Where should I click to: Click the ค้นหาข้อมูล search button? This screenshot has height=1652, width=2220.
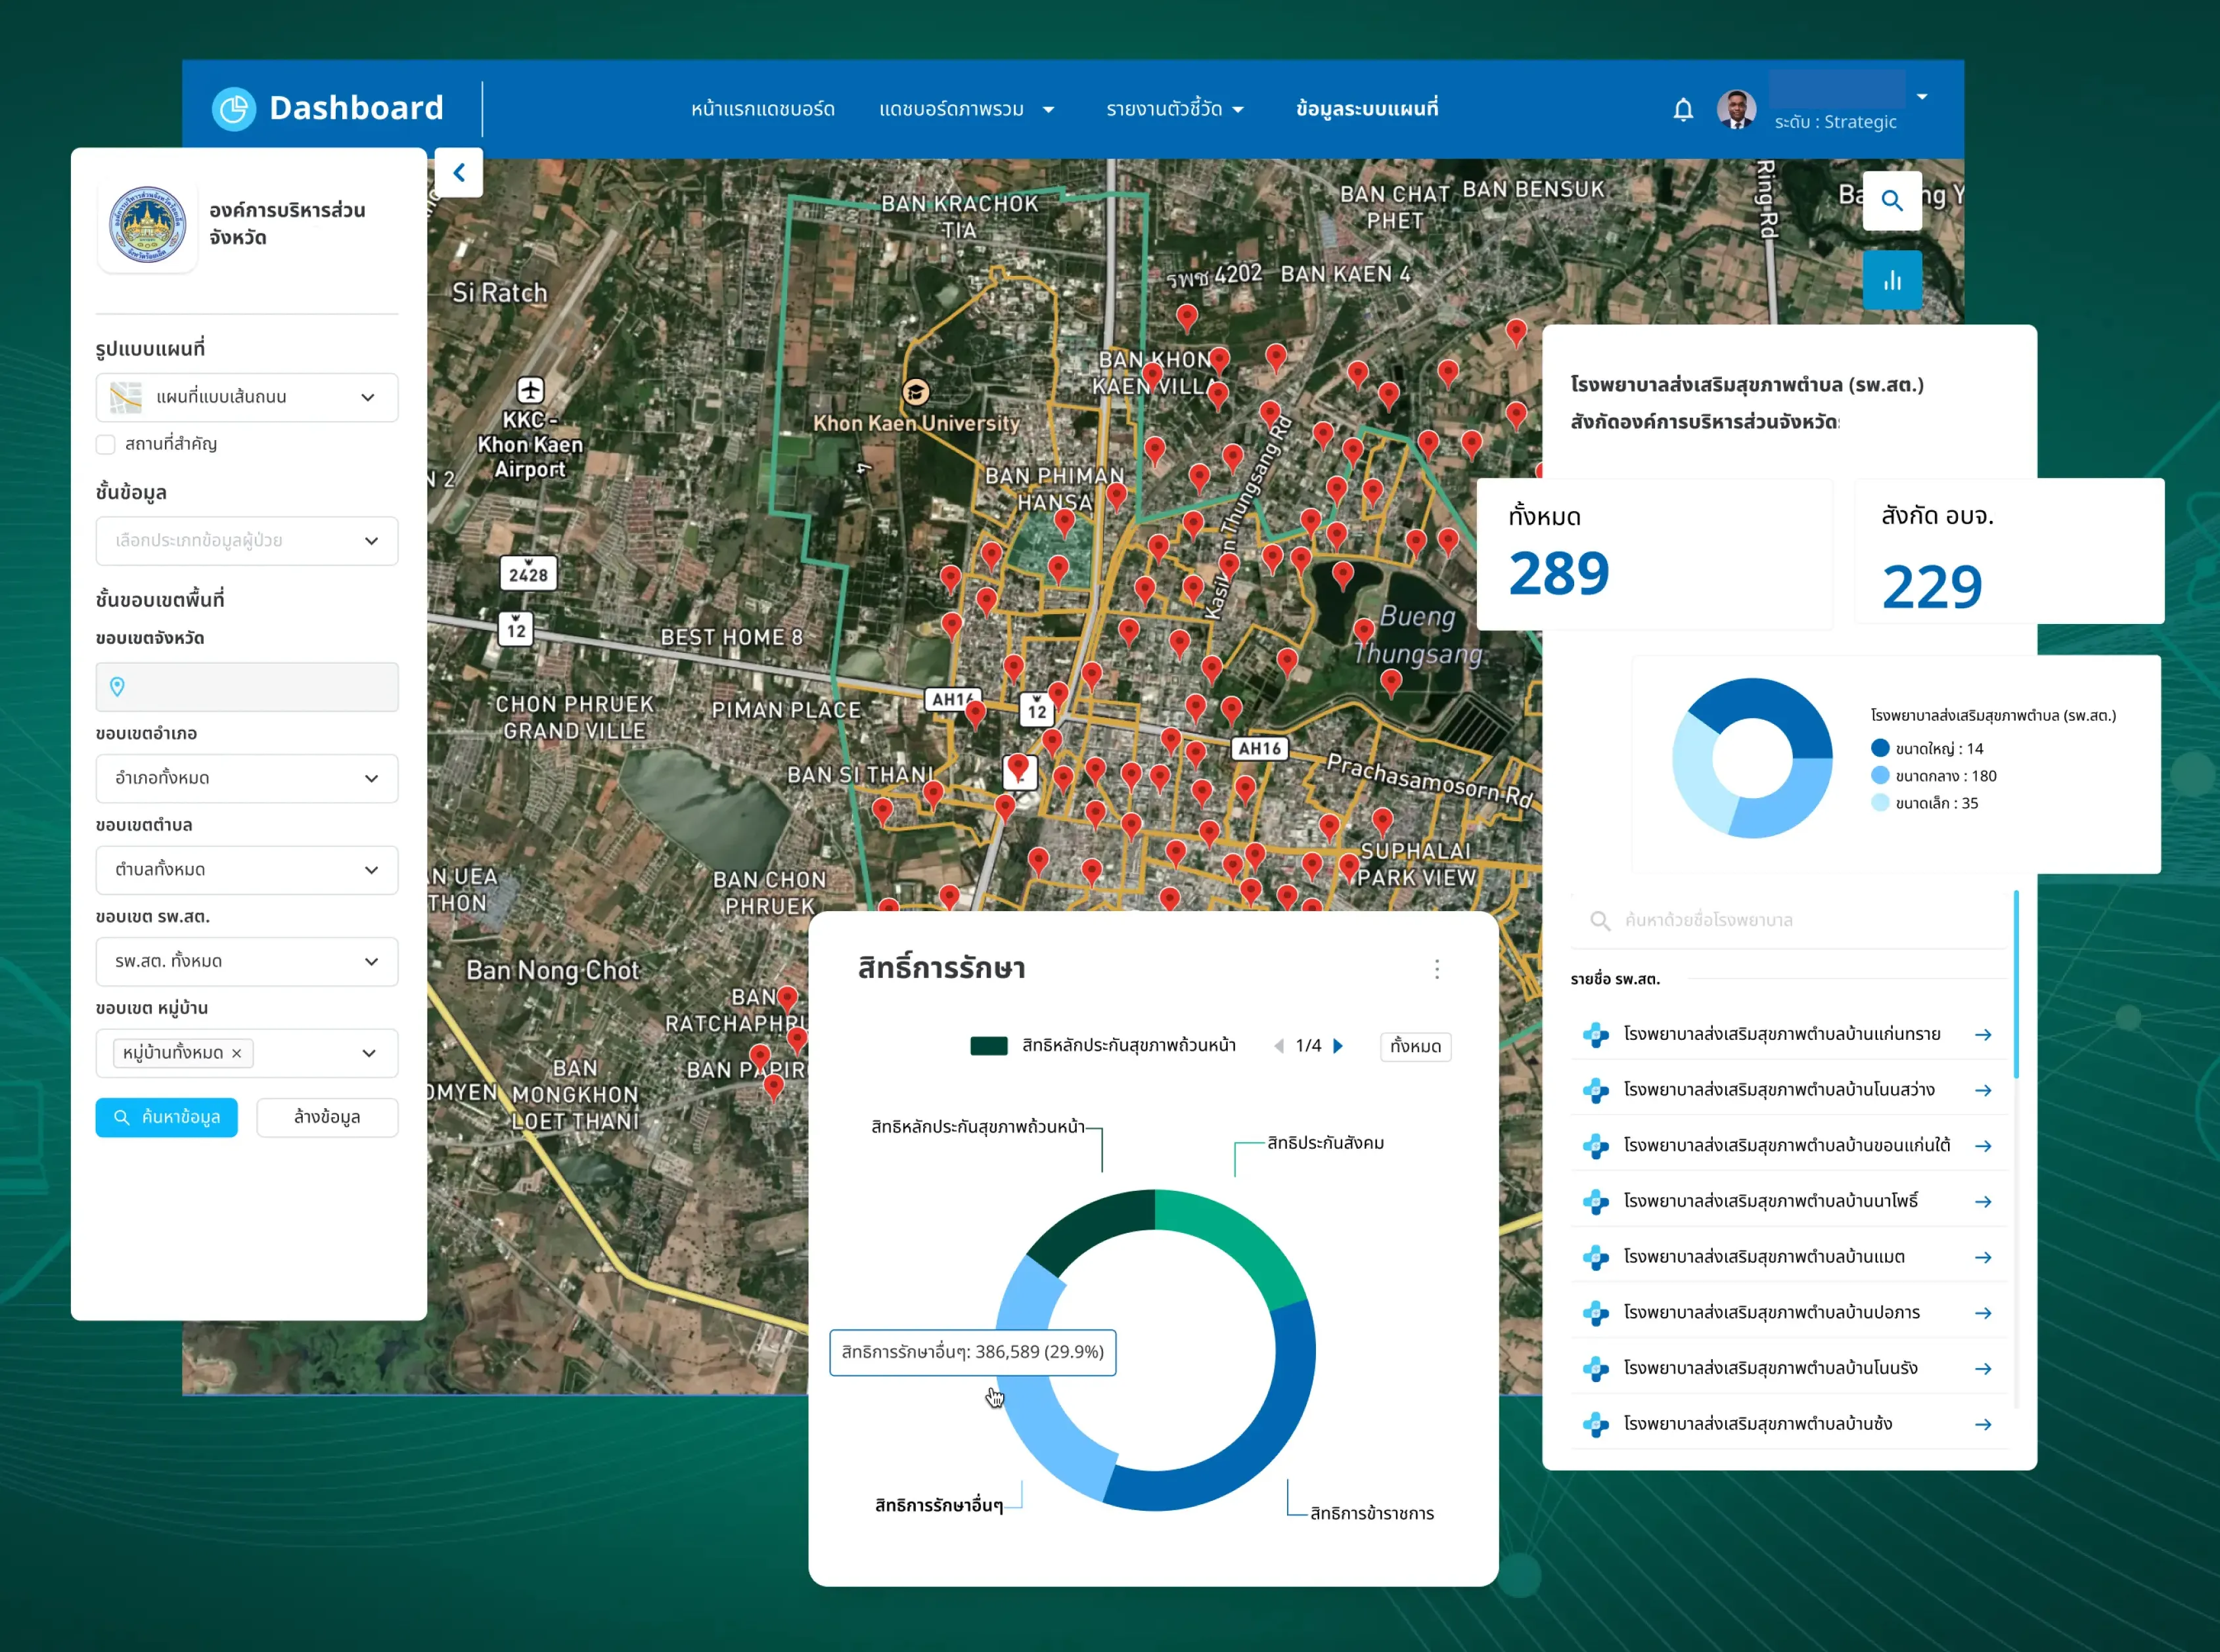[167, 1117]
